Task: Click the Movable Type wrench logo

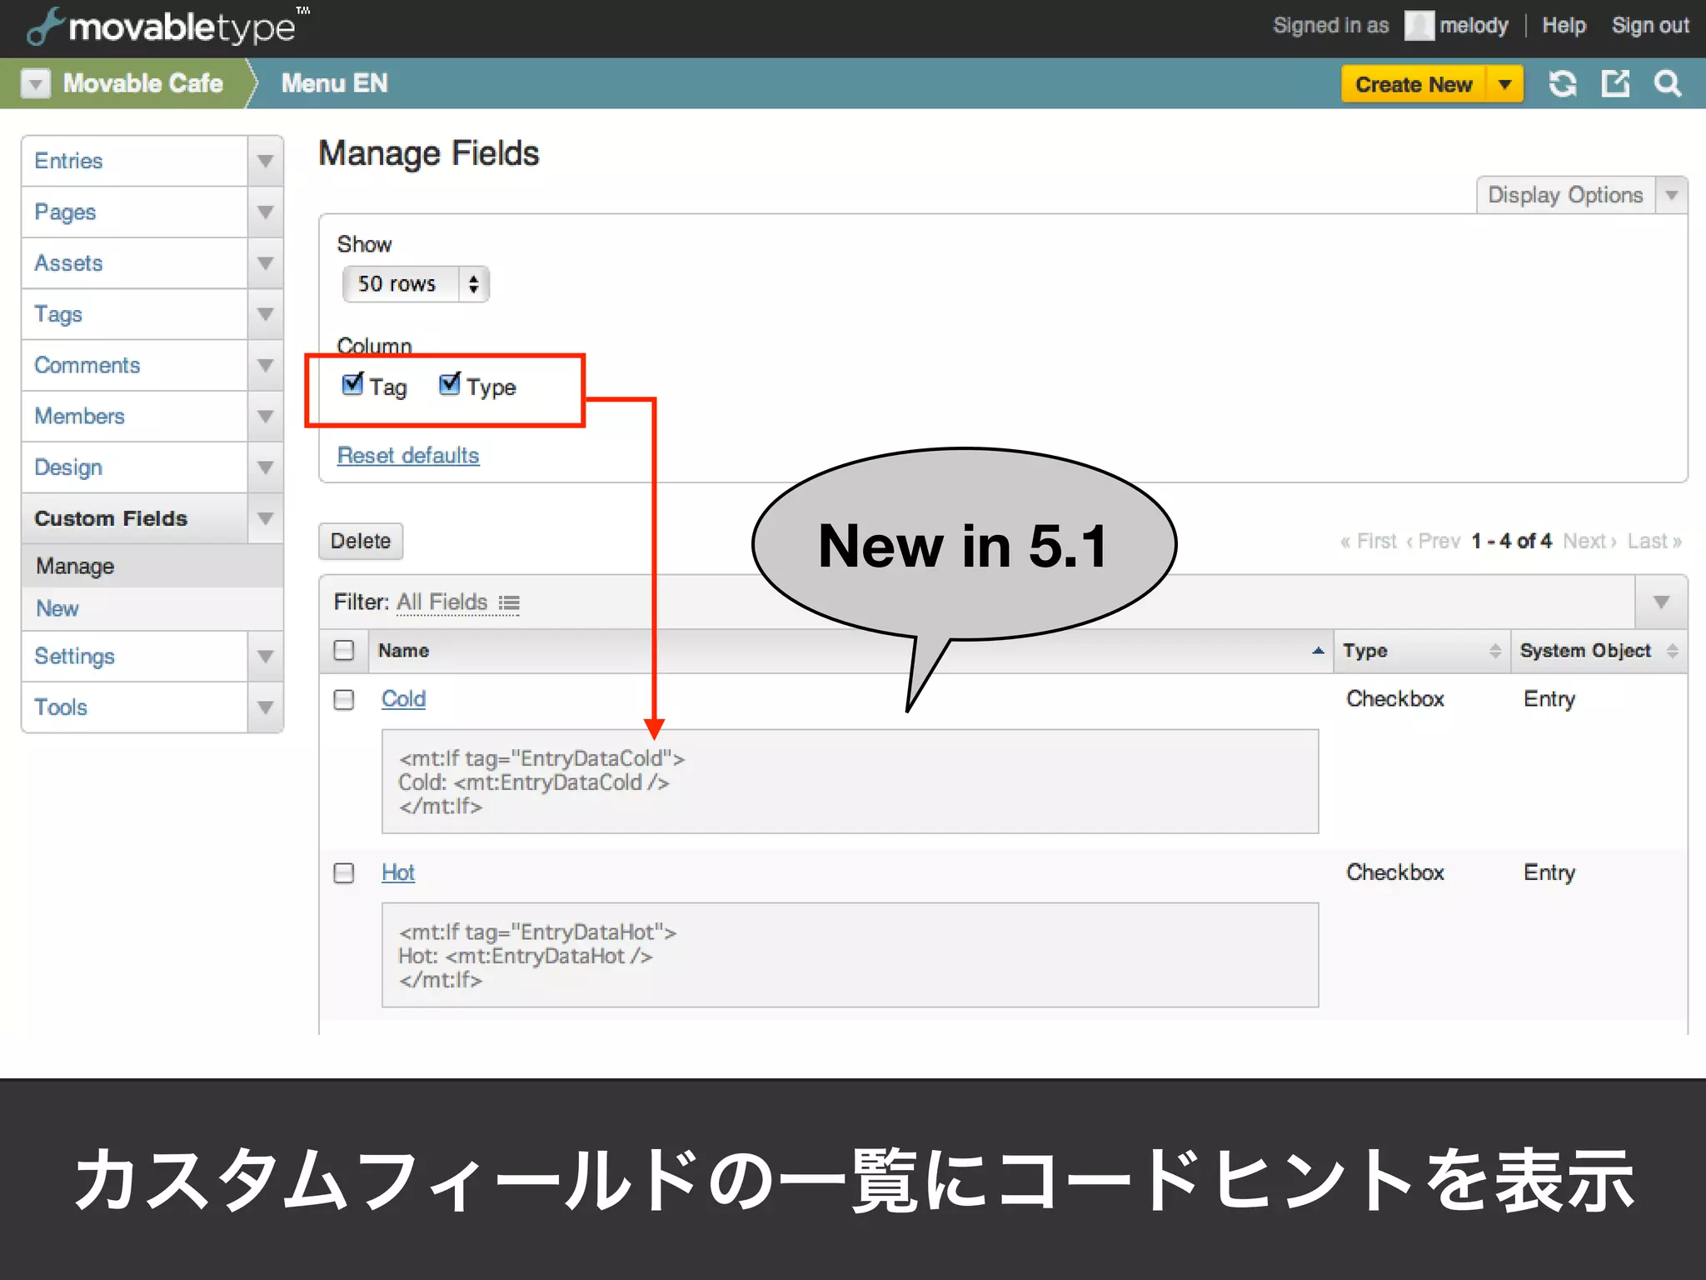Action: pos(45,27)
